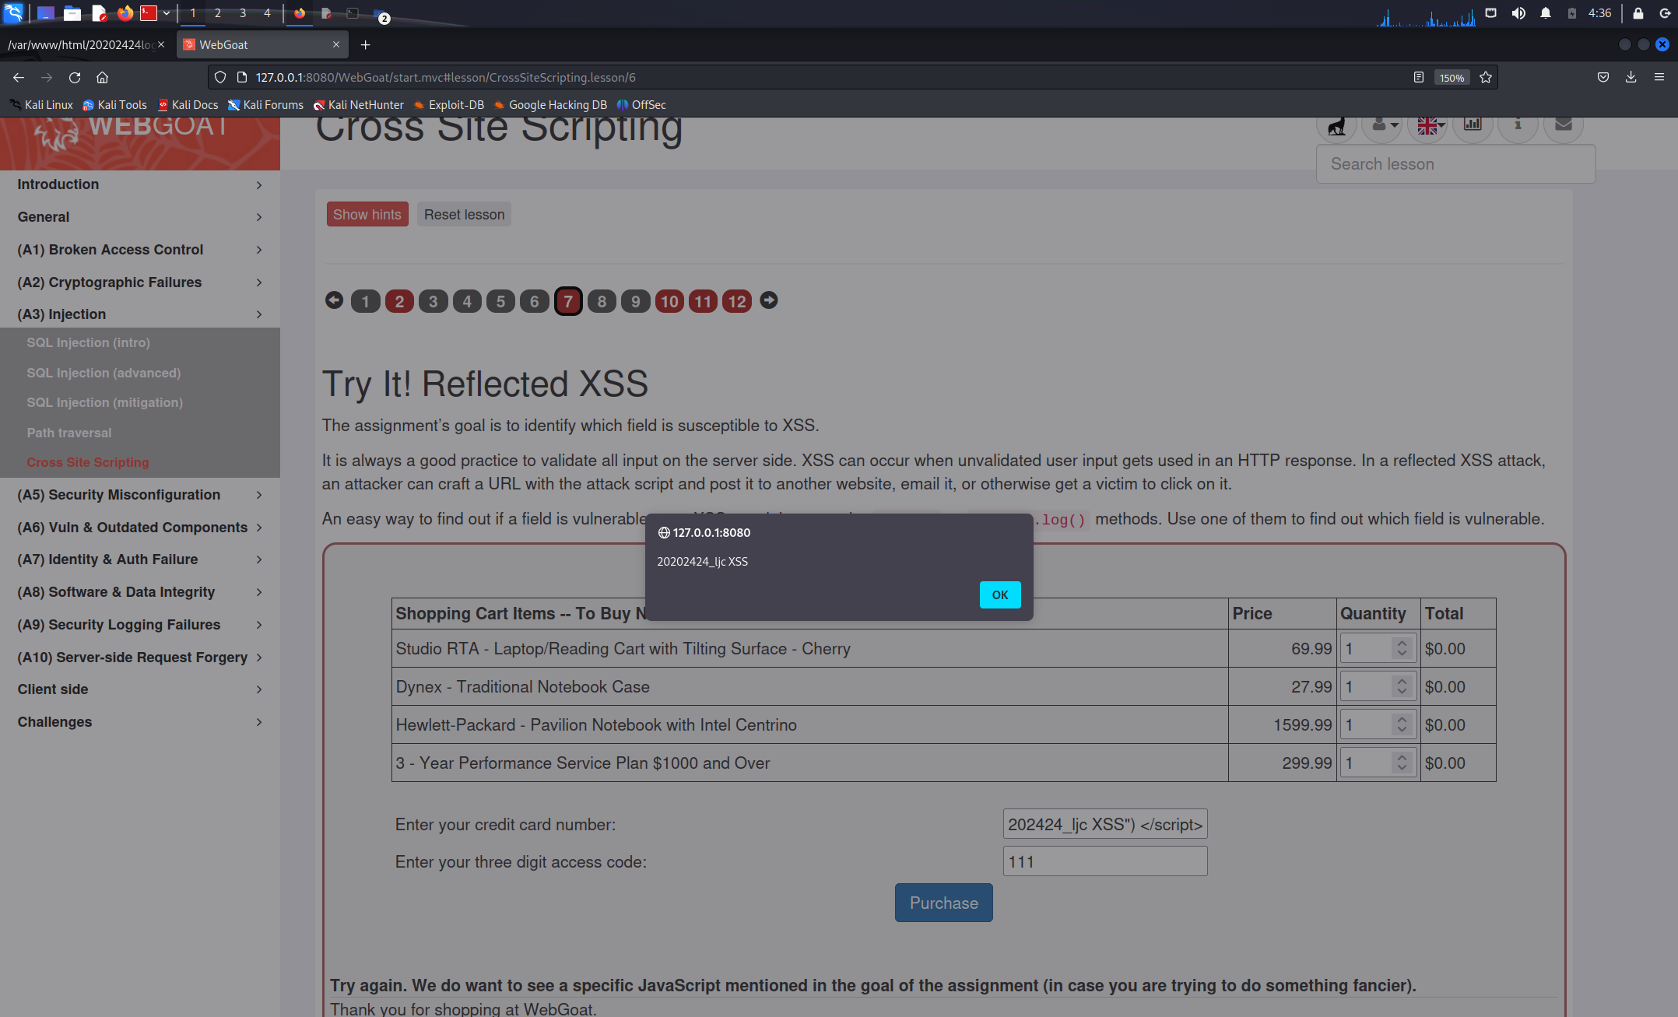Go to lesson page 7
Image resolution: width=1678 pixels, height=1017 pixels.
click(x=568, y=301)
